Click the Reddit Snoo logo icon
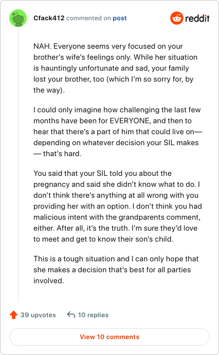Image resolution: width=219 pixels, height=355 pixels. [177, 18]
